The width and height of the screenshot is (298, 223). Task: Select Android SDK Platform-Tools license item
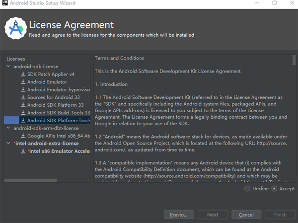[x=59, y=120]
